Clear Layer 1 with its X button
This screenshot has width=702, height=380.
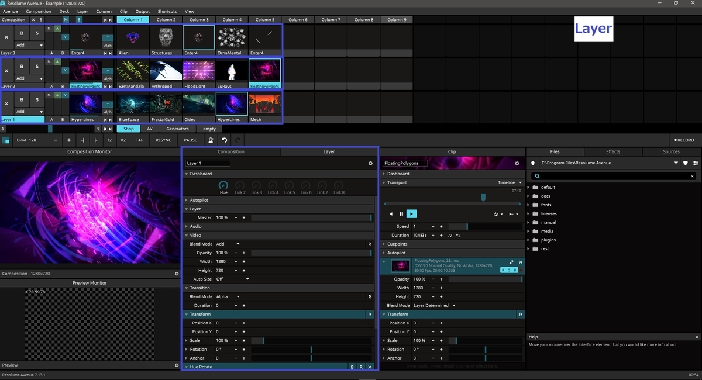(x=6, y=105)
